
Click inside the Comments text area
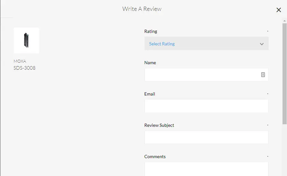[x=206, y=169]
